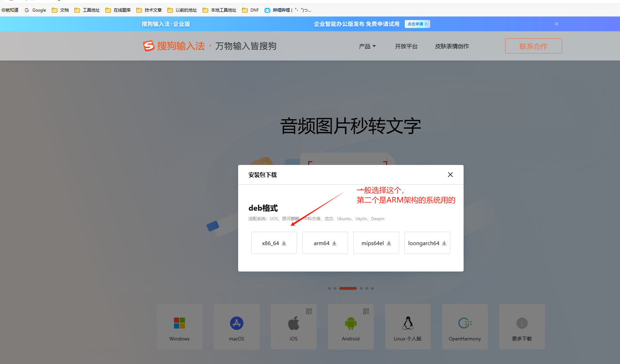Viewport: 620px width, 364px height.
Task: Select the Android download card
Action: point(351,327)
